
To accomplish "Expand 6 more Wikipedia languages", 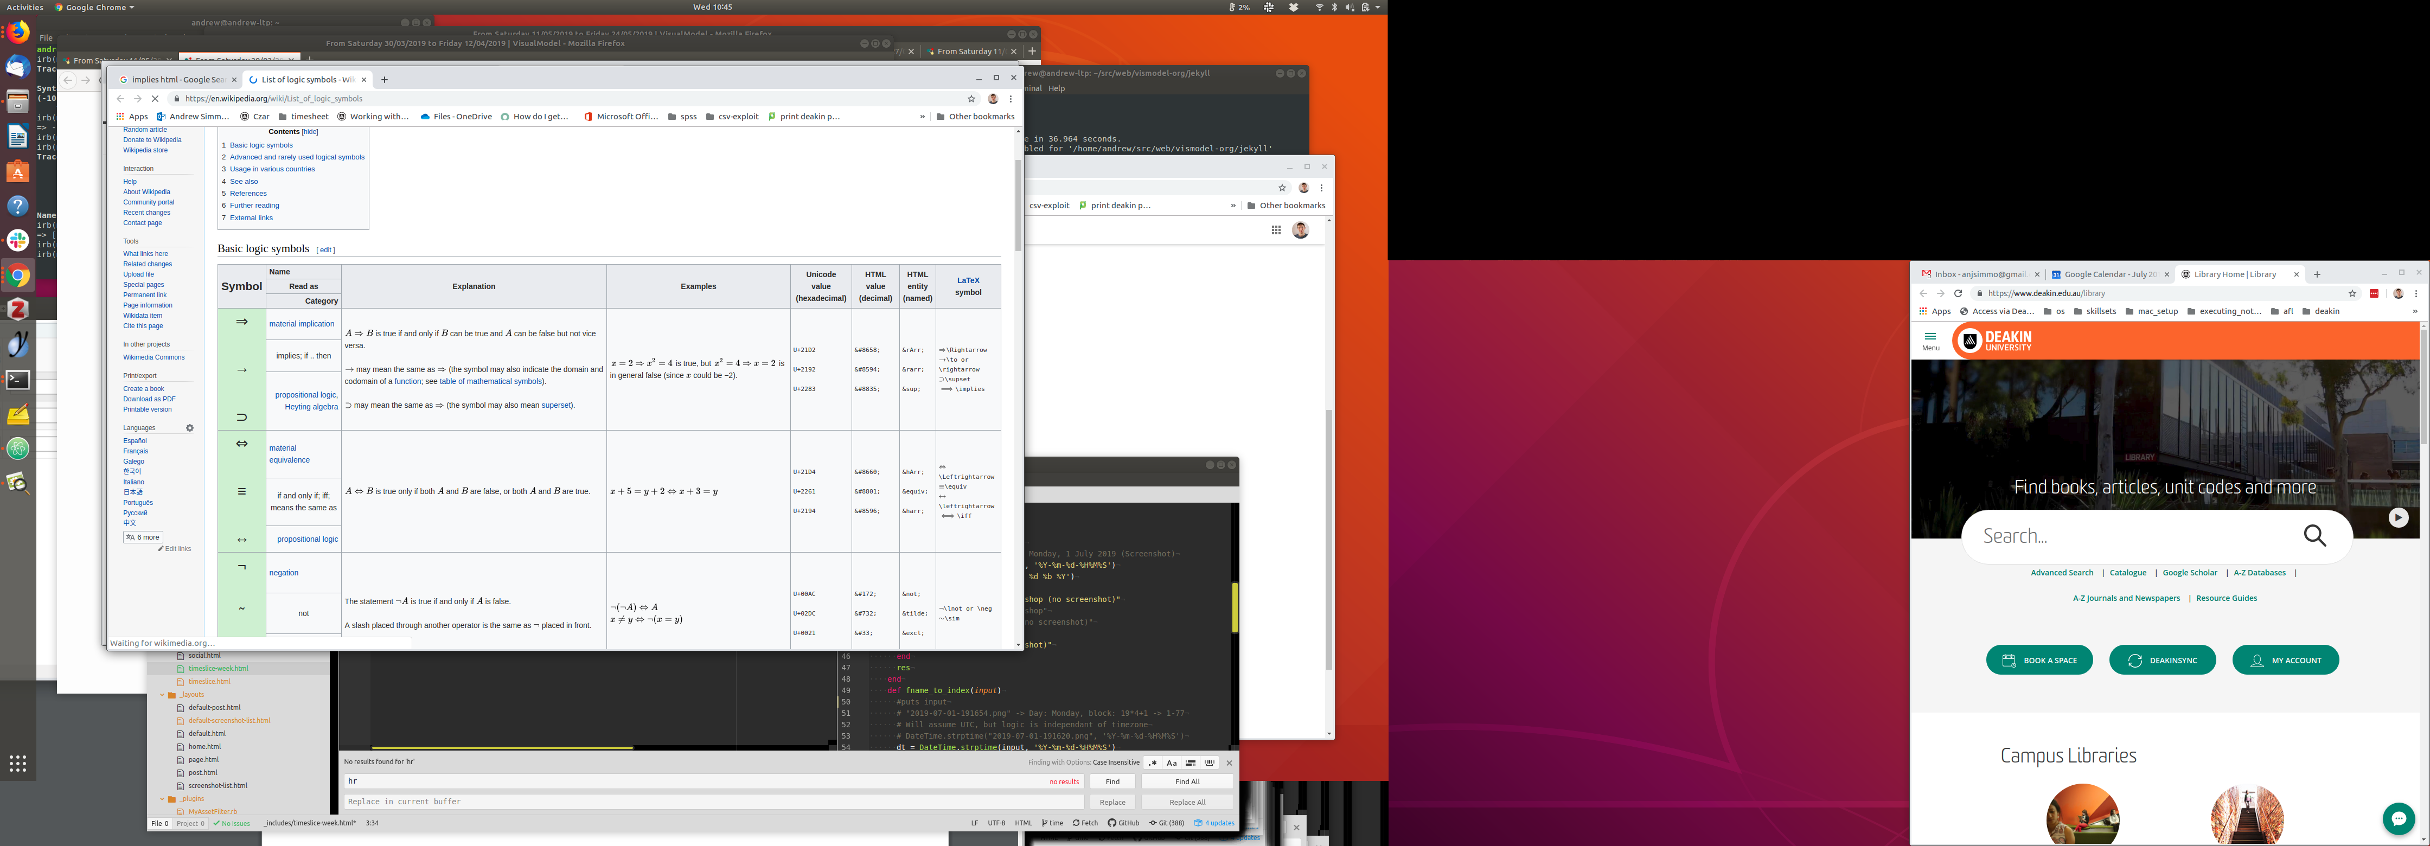I will 143,537.
